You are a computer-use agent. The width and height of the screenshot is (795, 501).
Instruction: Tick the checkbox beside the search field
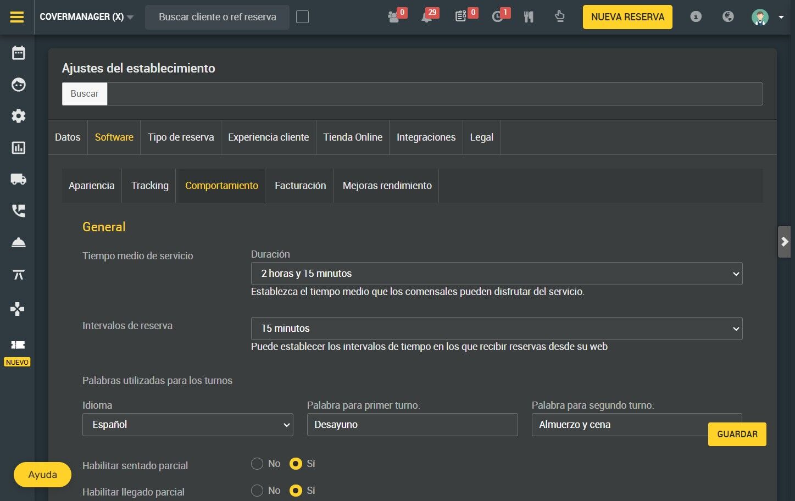pyautogui.click(x=302, y=17)
